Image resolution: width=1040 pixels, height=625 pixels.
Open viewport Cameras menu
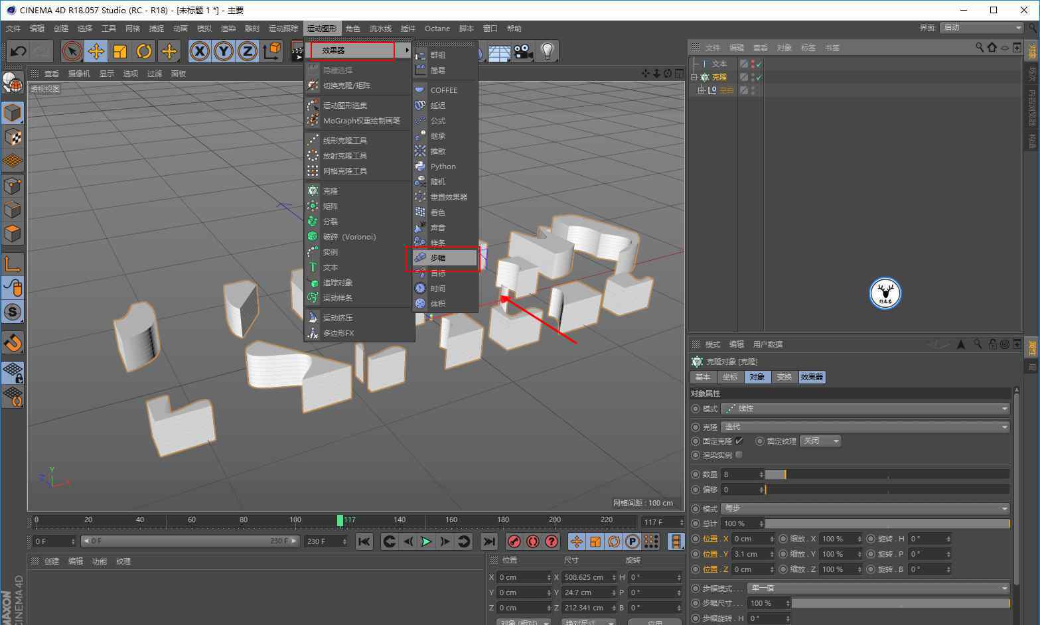(x=79, y=74)
